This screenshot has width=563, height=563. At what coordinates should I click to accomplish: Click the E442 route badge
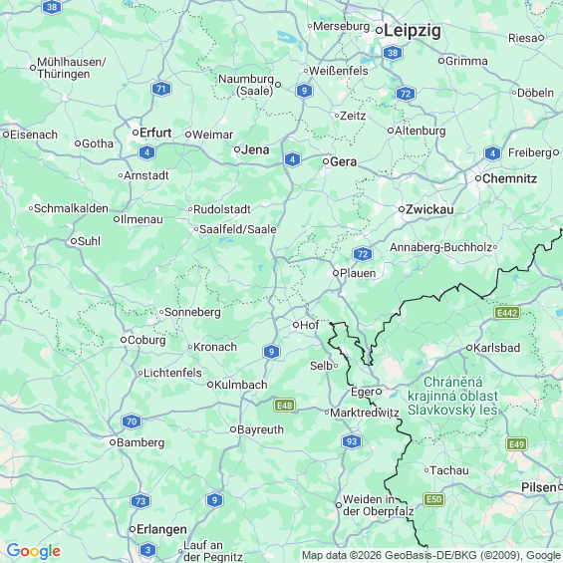(x=507, y=313)
